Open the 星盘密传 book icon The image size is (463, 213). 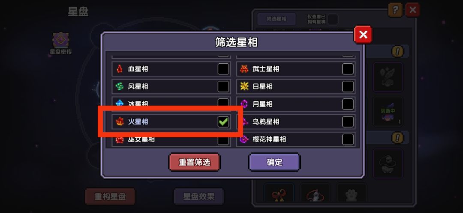[x=60, y=40]
